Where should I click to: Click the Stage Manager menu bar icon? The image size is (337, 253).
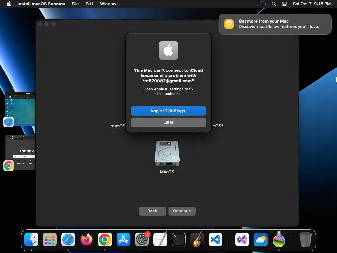(x=262, y=4)
